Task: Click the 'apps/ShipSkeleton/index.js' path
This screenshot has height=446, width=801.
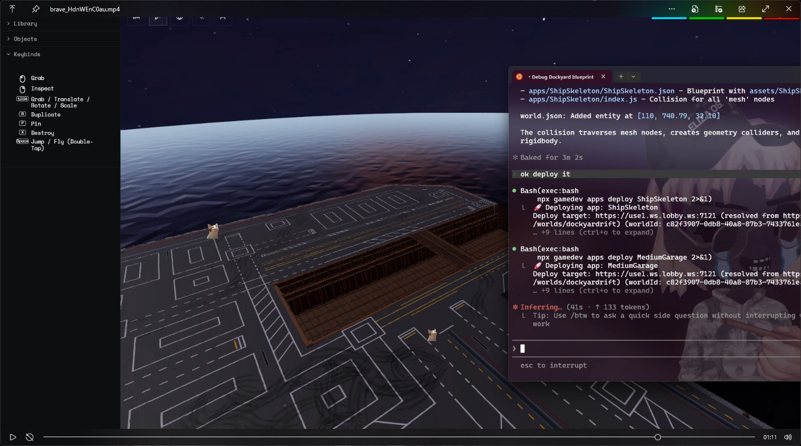Action: point(583,99)
